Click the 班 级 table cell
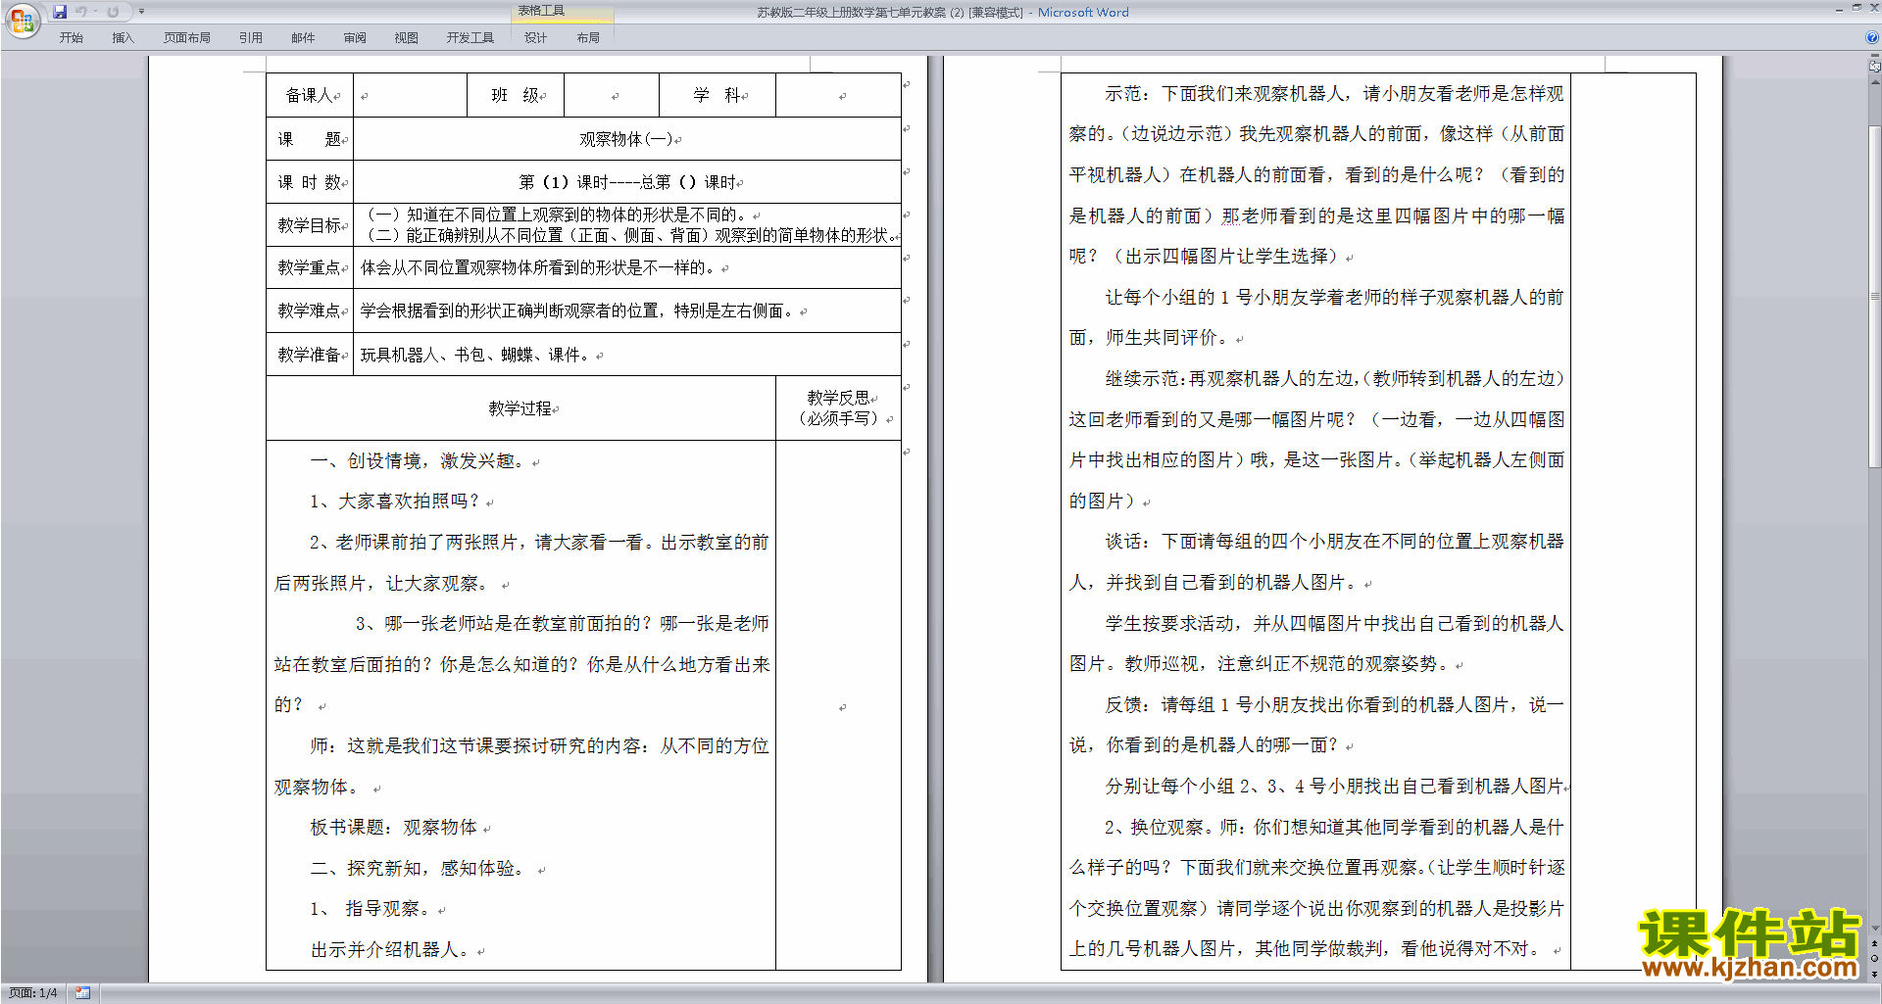The image size is (1882, 1004). [x=516, y=95]
